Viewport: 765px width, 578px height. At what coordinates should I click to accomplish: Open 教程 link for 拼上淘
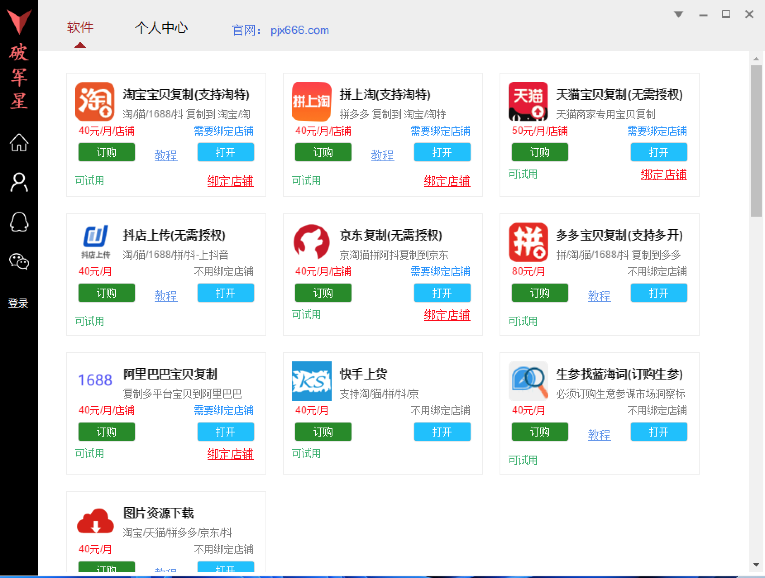(x=382, y=155)
